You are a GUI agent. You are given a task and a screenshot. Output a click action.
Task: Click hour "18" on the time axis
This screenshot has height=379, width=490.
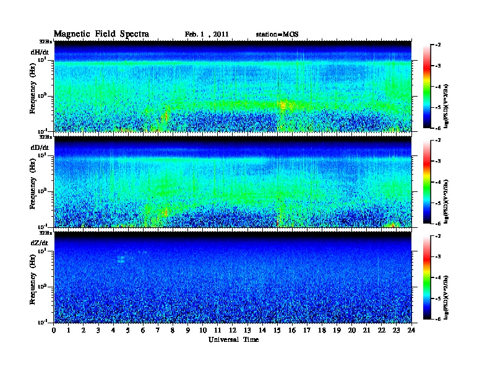(322, 330)
